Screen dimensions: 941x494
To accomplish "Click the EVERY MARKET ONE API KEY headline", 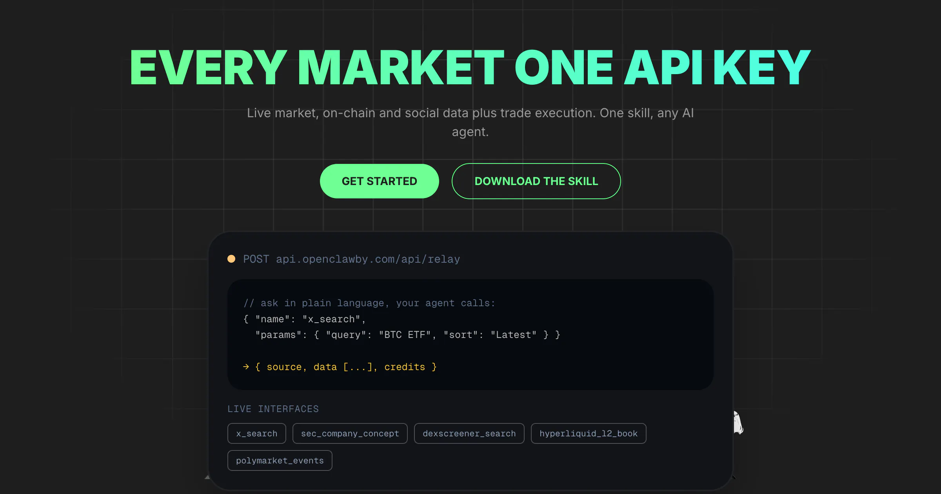I will click(x=470, y=68).
